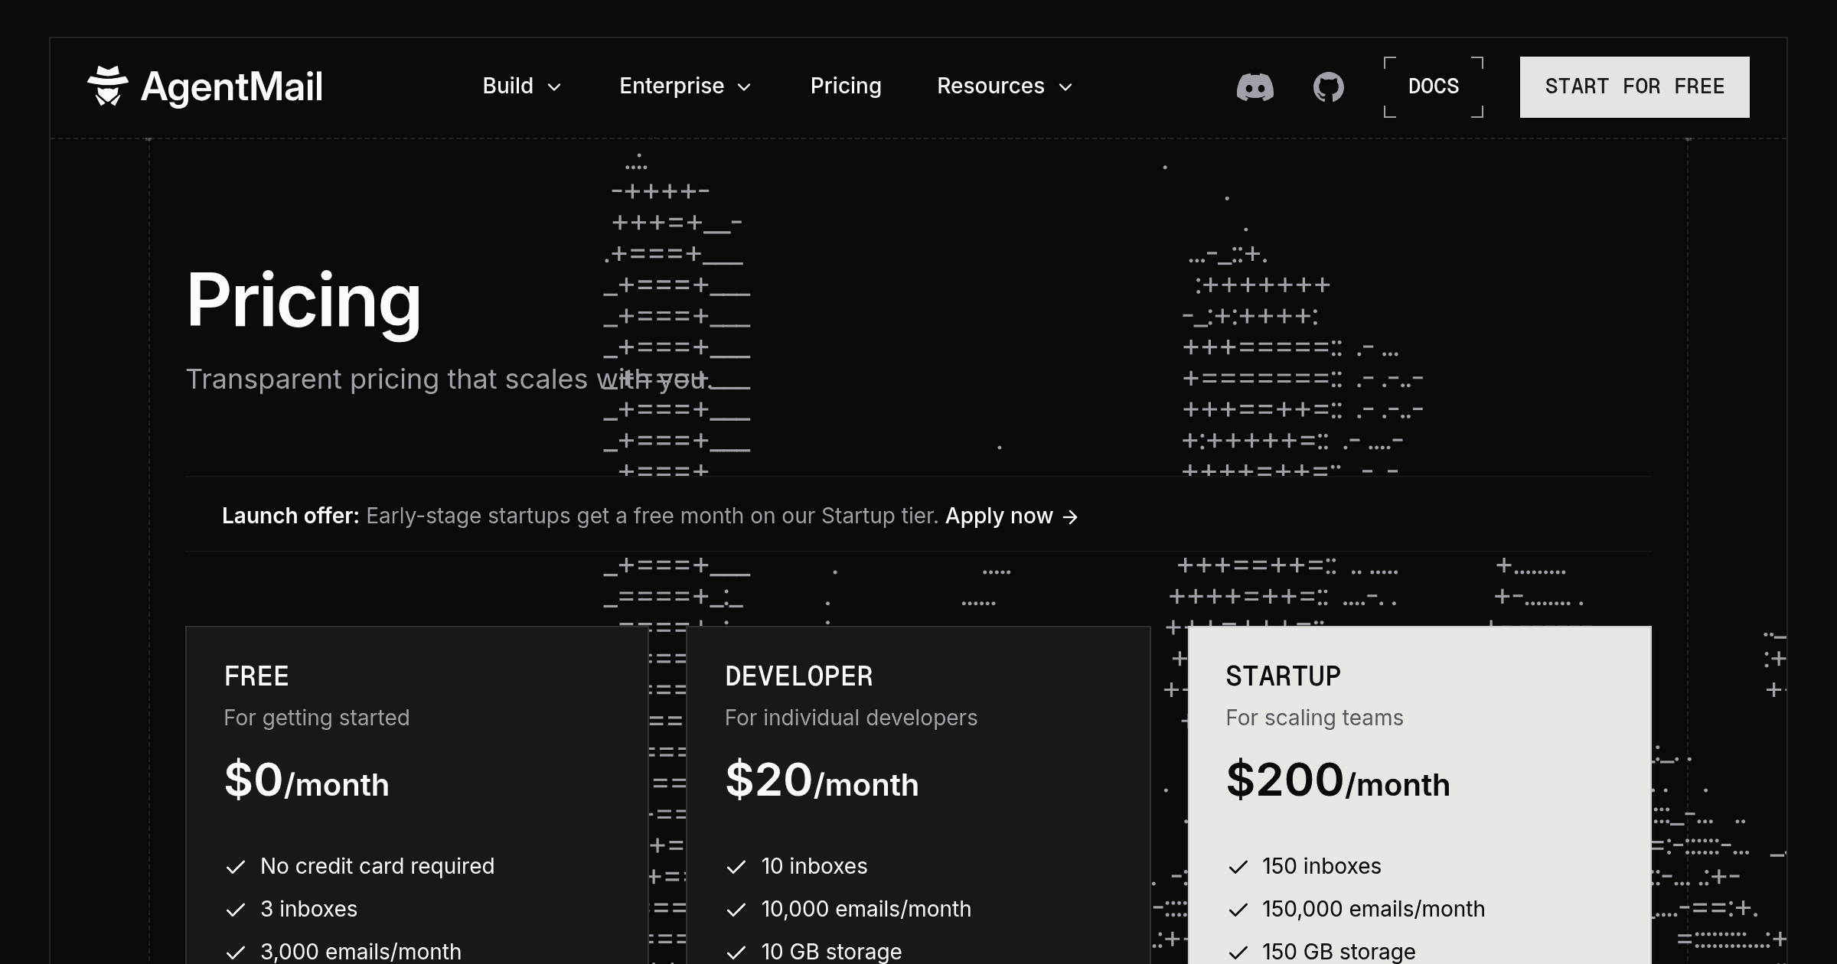Viewport: 1837px width, 964px height.
Task: Open the Resources dropdown menu
Action: (x=1005, y=86)
